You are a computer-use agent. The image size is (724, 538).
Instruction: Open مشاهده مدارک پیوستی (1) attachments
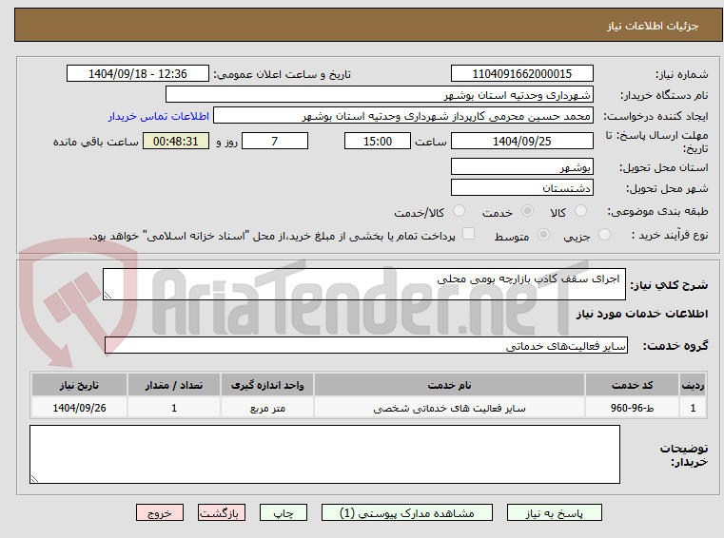[x=407, y=512]
